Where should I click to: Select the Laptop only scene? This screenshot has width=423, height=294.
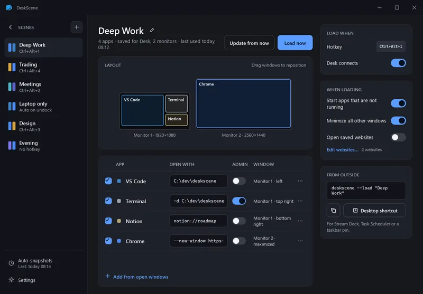point(43,106)
